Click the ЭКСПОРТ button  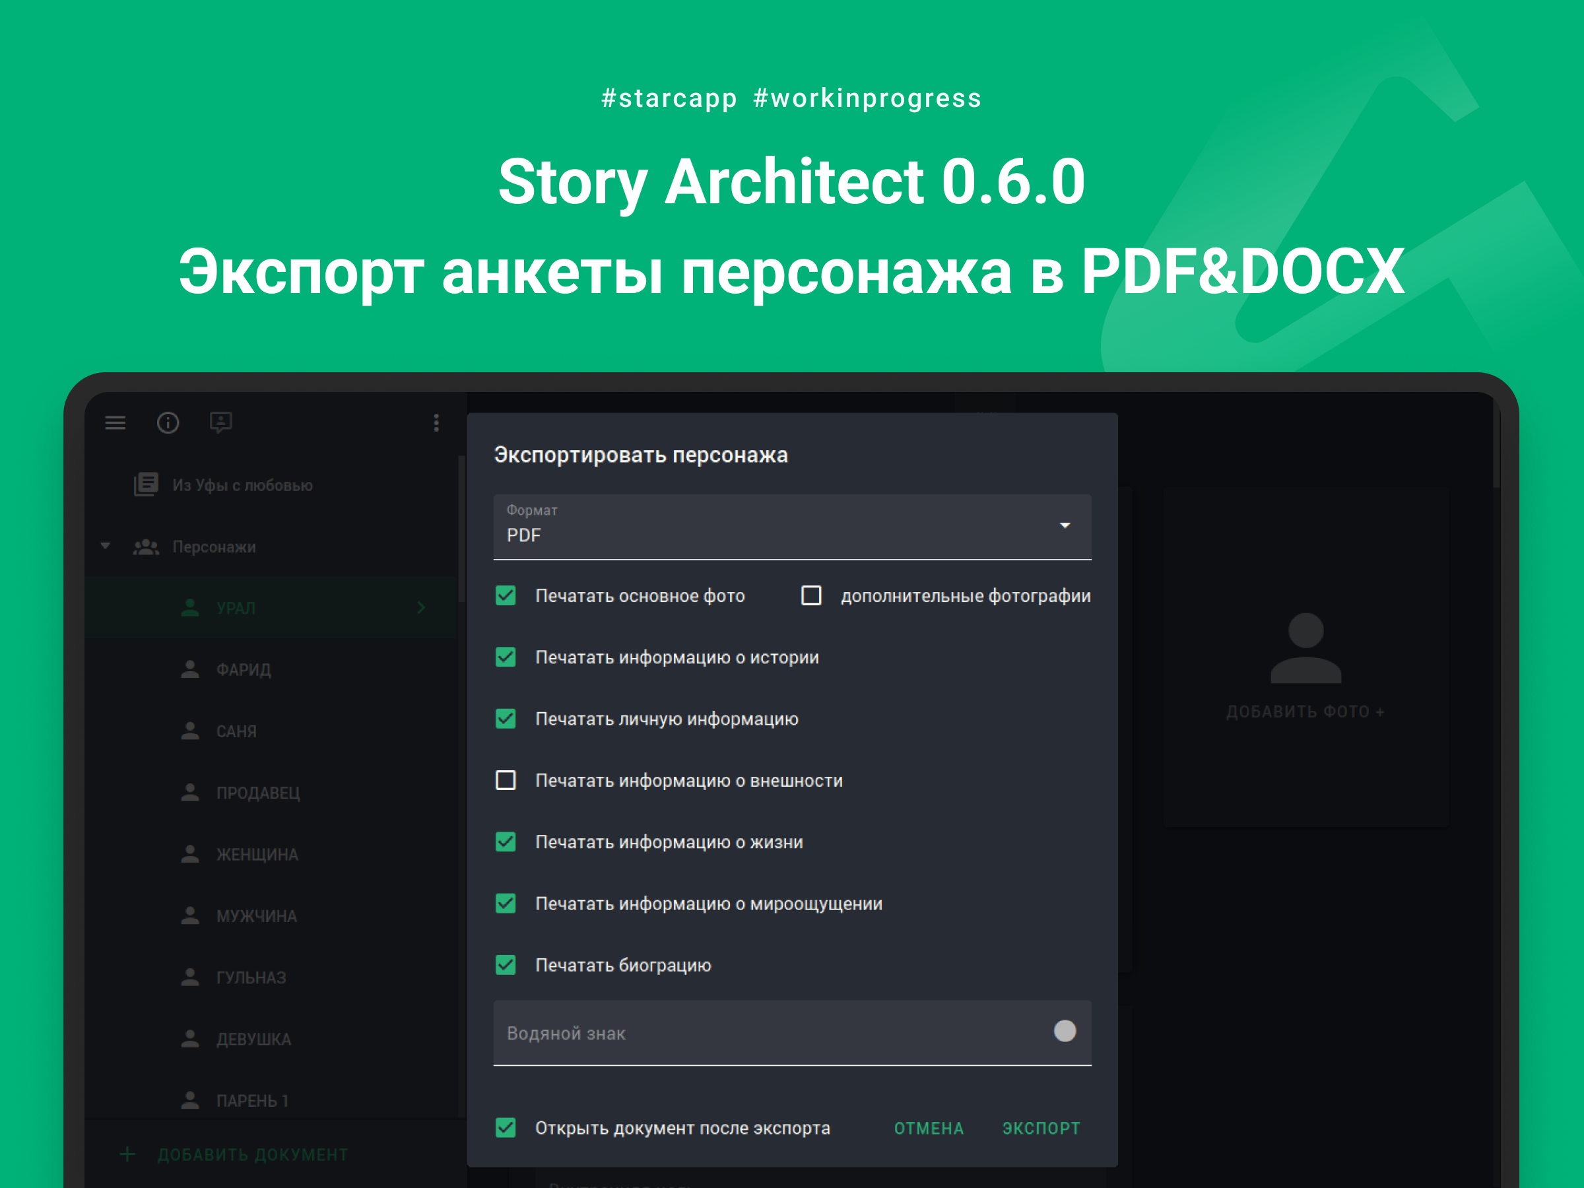tap(1041, 1129)
